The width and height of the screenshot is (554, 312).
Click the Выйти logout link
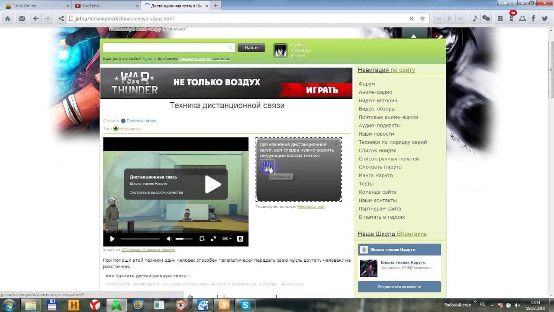298,56
